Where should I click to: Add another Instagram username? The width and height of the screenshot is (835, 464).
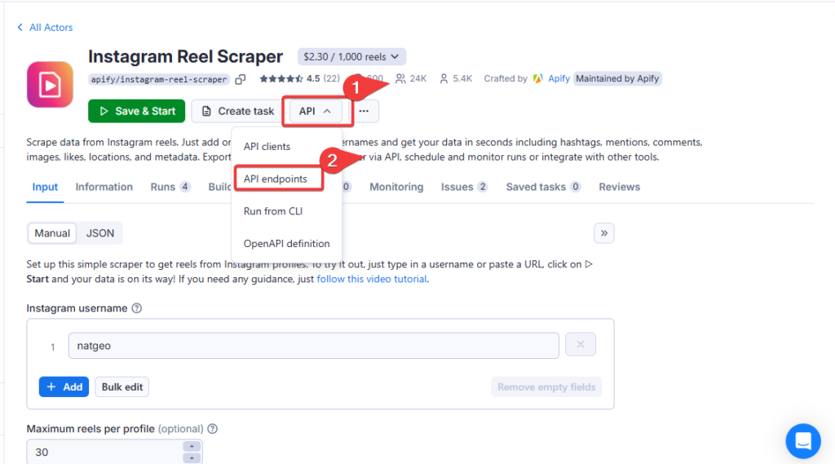64,387
